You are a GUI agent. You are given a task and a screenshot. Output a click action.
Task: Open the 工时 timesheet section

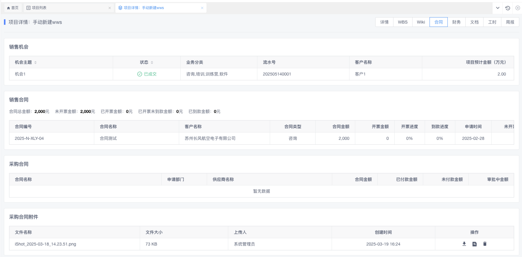coord(492,22)
